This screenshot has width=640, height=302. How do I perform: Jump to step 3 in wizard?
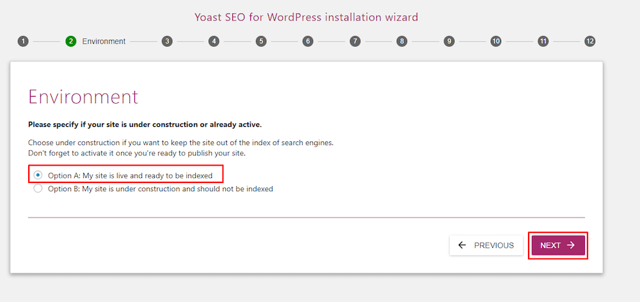click(167, 41)
